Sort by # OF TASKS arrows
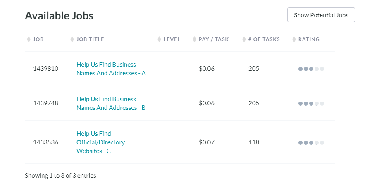The width and height of the screenshot is (372, 188). coord(244,39)
